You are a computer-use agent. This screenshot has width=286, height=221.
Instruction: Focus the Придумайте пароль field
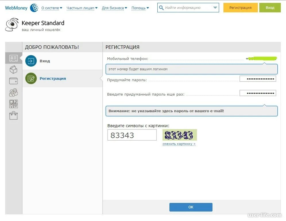pos(258,79)
